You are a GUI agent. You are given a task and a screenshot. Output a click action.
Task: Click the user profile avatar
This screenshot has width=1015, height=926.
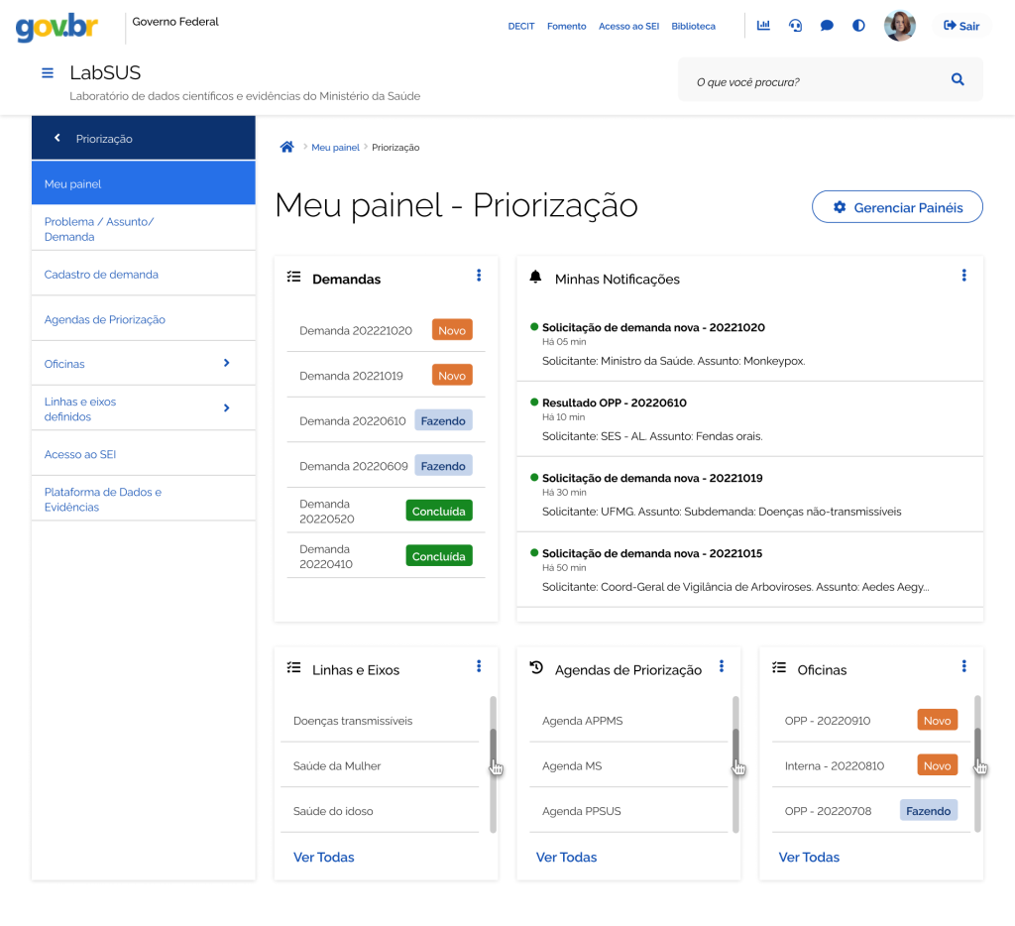pyautogui.click(x=899, y=26)
